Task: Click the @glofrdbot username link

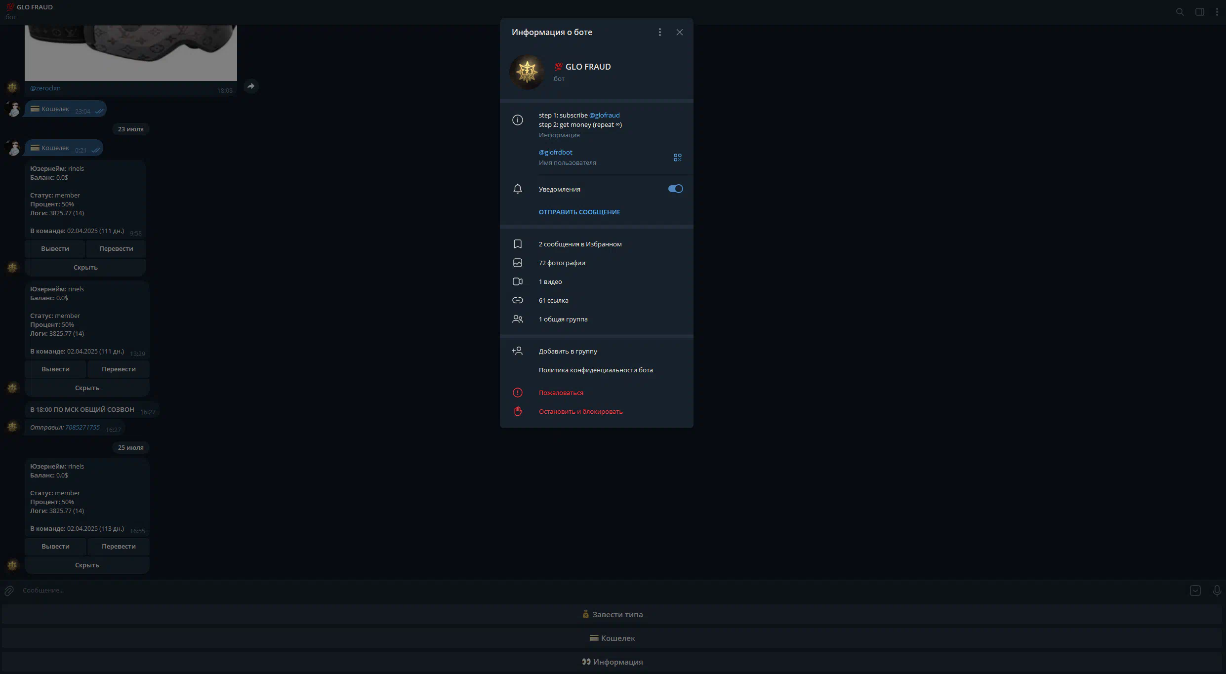Action: click(x=556, y=152)
